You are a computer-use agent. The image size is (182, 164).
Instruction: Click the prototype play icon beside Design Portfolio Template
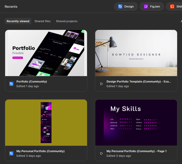[x=101, y=84]
